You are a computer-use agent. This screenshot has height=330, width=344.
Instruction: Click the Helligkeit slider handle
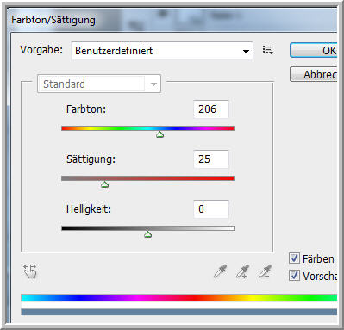[x=147, y=234]
